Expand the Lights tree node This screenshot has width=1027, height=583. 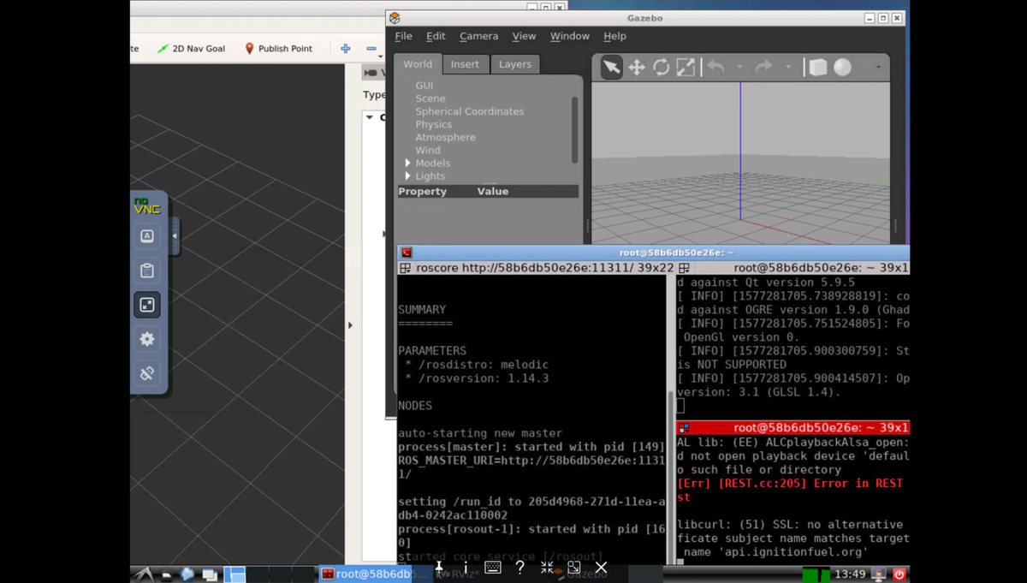pyautogui.click(x=408, y=176)
